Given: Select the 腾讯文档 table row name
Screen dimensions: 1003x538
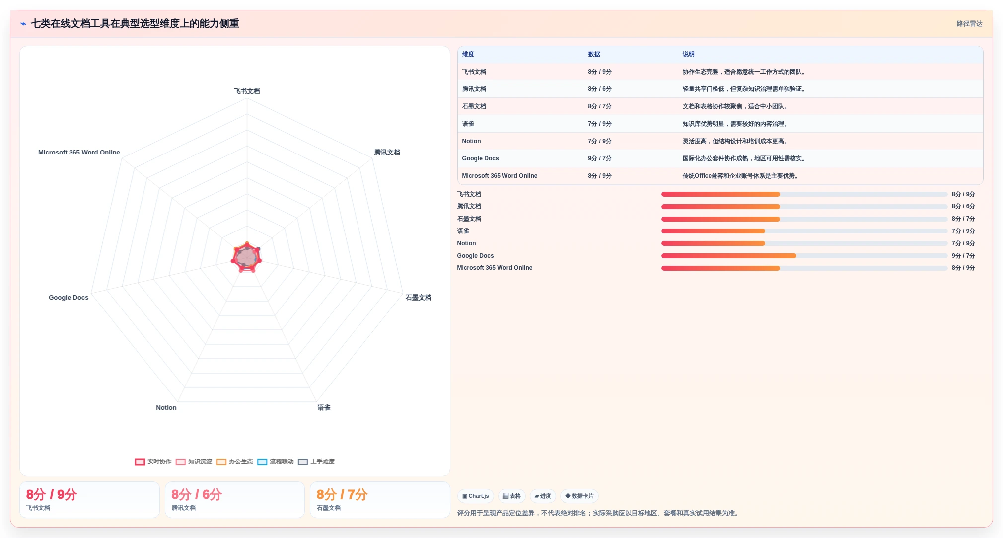Looking at the screenshot, I should point(474,89).
